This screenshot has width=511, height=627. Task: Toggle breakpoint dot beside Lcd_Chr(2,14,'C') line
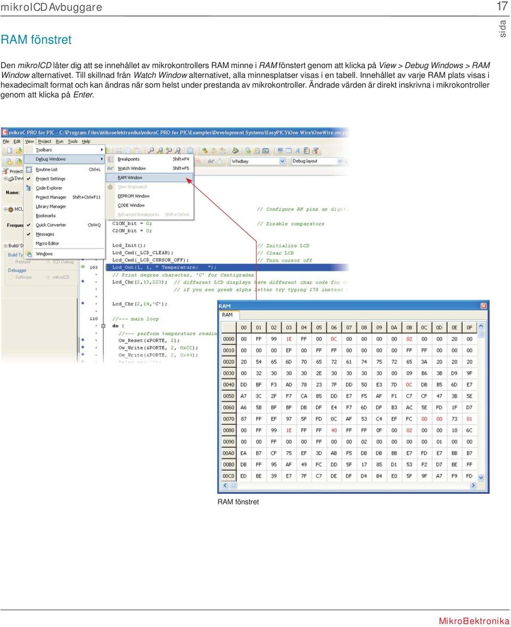(83, 303)
